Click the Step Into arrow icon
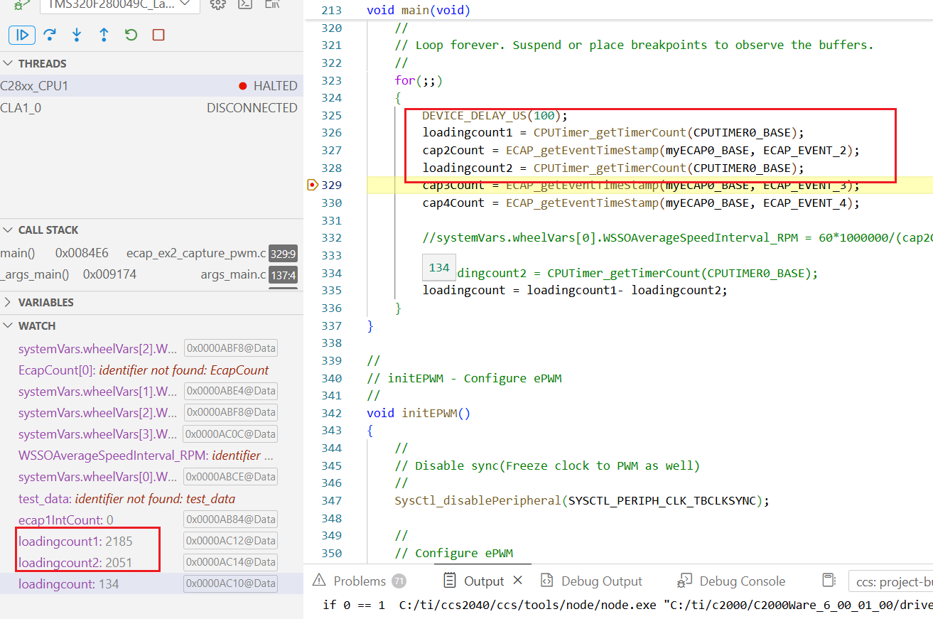The width and height of the screenshot is (933, 619). pos(77,35)
